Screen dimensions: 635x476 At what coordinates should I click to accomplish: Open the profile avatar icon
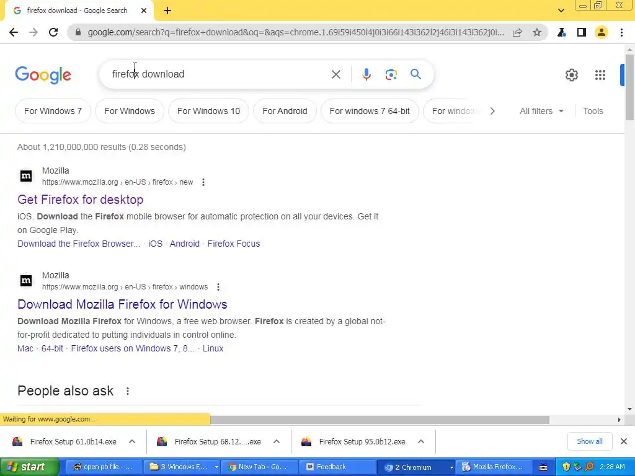[602, 32]
